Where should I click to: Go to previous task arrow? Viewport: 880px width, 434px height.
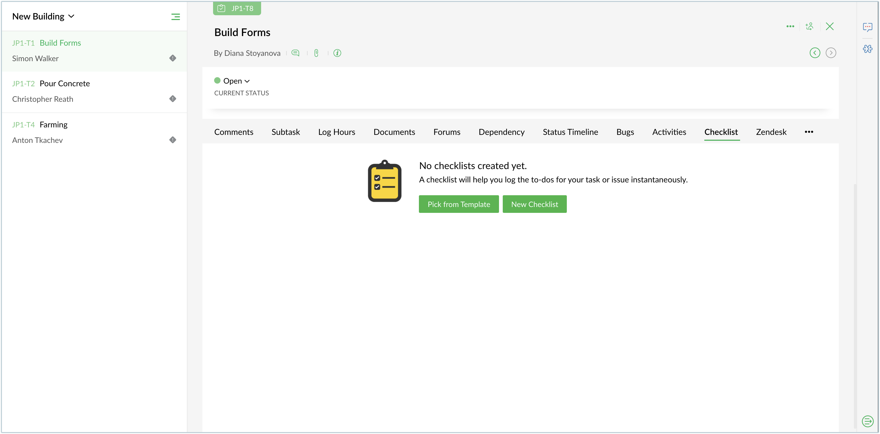pos(815,53)
